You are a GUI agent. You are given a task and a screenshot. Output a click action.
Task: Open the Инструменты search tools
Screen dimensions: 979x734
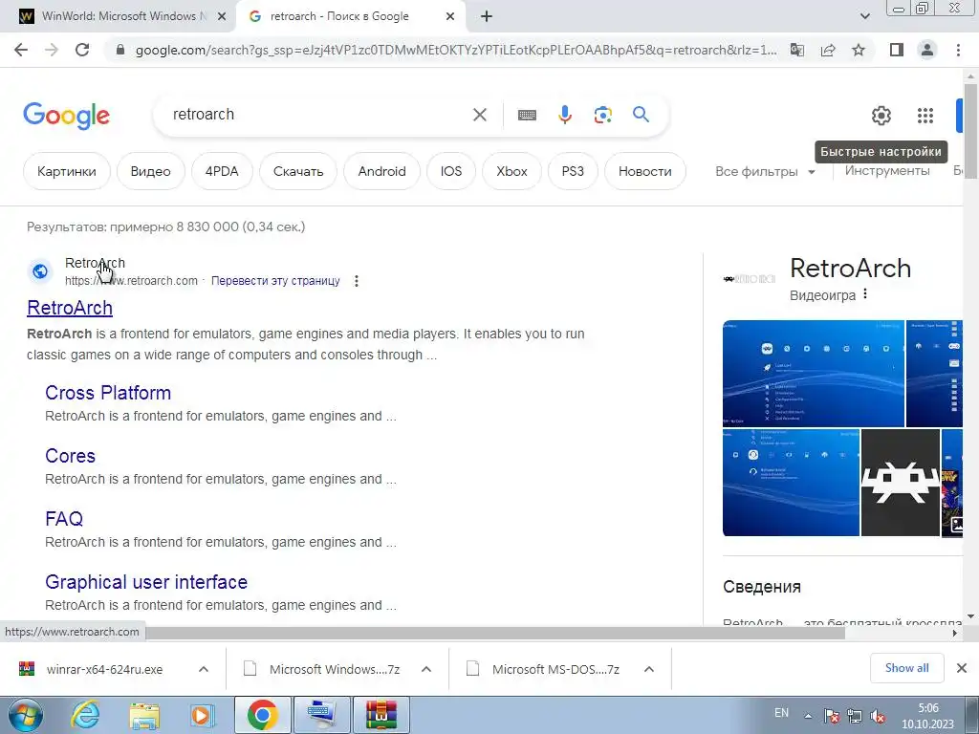[x=886, y=170]
